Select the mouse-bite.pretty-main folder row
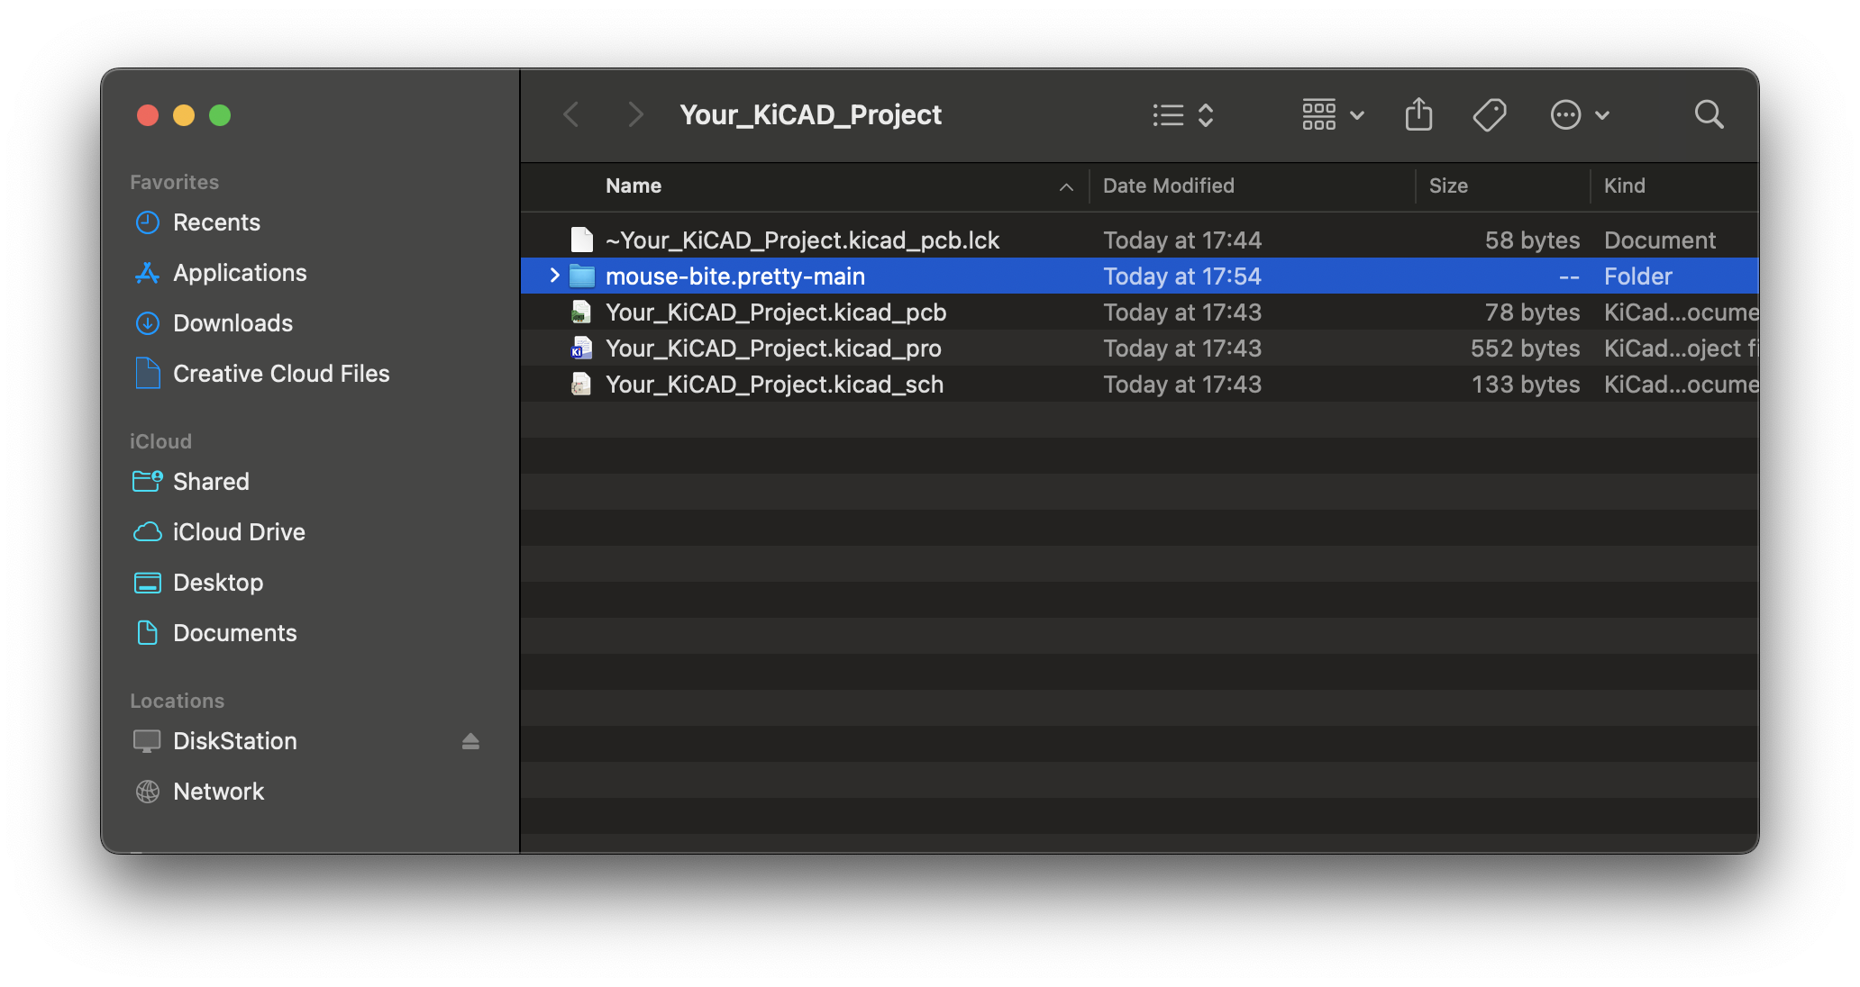The image size is (1860, 987). 1139,276
